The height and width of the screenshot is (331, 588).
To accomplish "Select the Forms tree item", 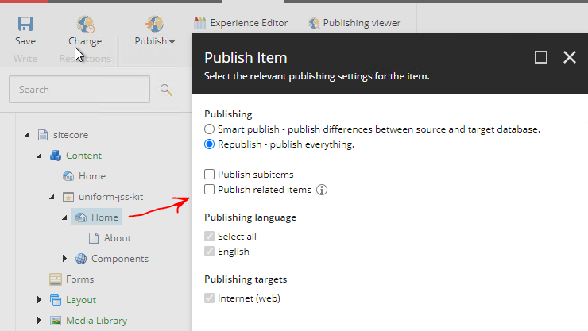I will click(80, 279).
